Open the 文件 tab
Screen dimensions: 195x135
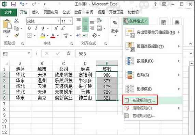[x=8, y=12]
